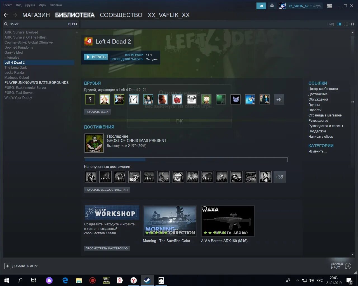The height and width of the screenshot is (286, 358).
Task: Click the back navigation arrow
Action: (x=6, y=15)
